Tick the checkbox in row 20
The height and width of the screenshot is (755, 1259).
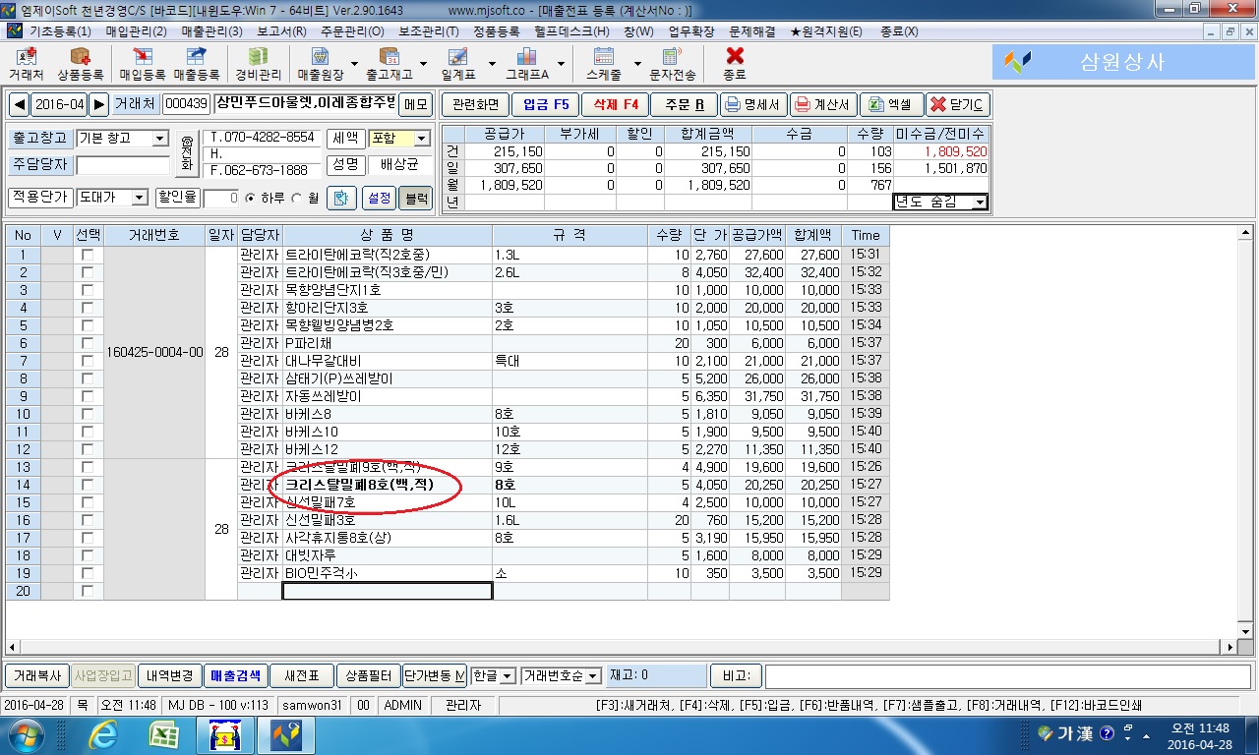tap(88, 591)
